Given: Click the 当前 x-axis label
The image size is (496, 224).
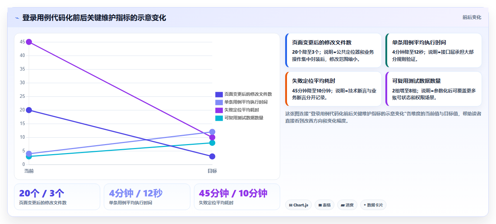Looking at the screenshot, I should point(29,171).
